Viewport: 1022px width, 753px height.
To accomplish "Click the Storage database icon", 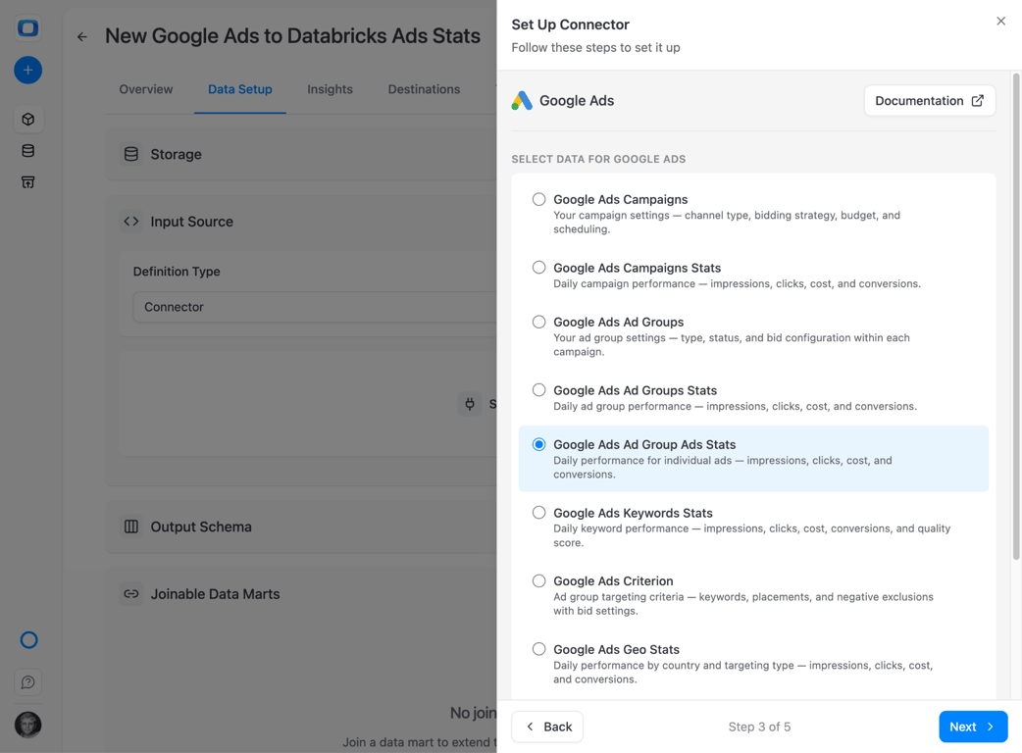I will pos(131,154).
